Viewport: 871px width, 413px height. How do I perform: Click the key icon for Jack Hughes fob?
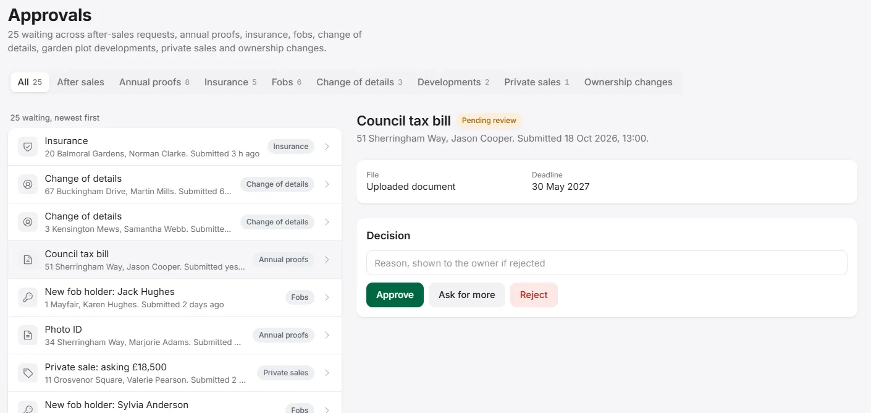(x=28, y=297)
